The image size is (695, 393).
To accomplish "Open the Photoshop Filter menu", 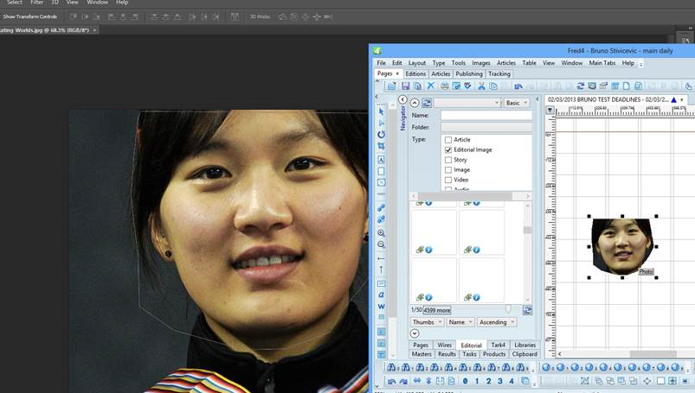I will (37, 3).
